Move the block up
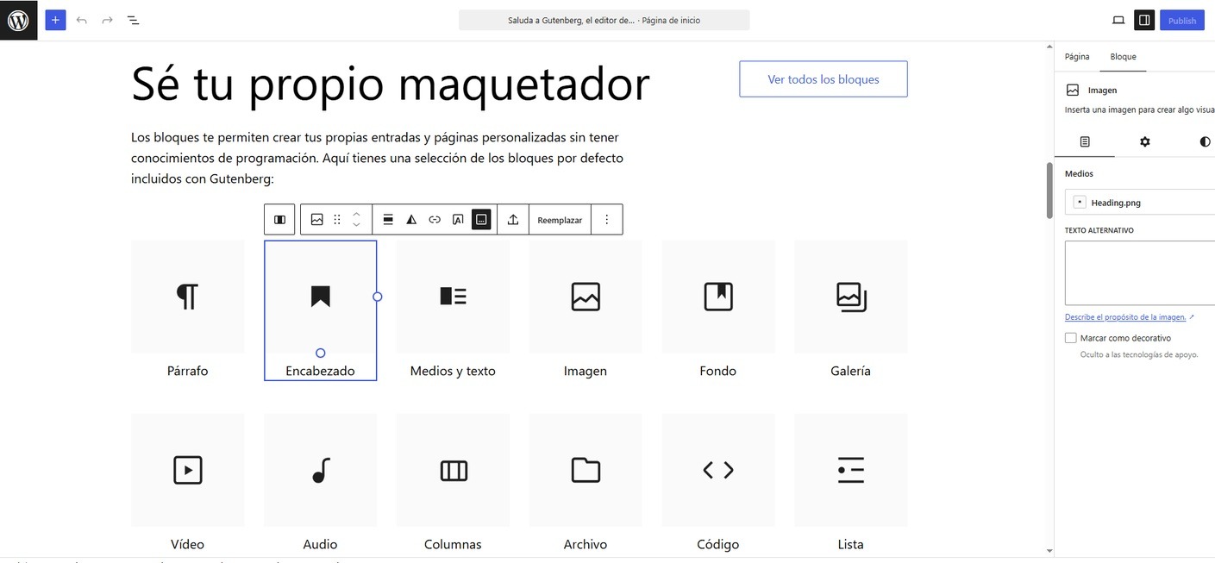This screenshot has width=1215, height=563. pyautogui.click(x=356, y=214)
